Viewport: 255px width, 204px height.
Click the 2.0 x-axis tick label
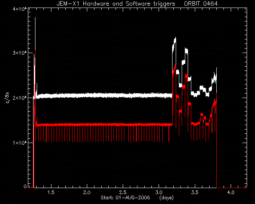pos(87,192)
